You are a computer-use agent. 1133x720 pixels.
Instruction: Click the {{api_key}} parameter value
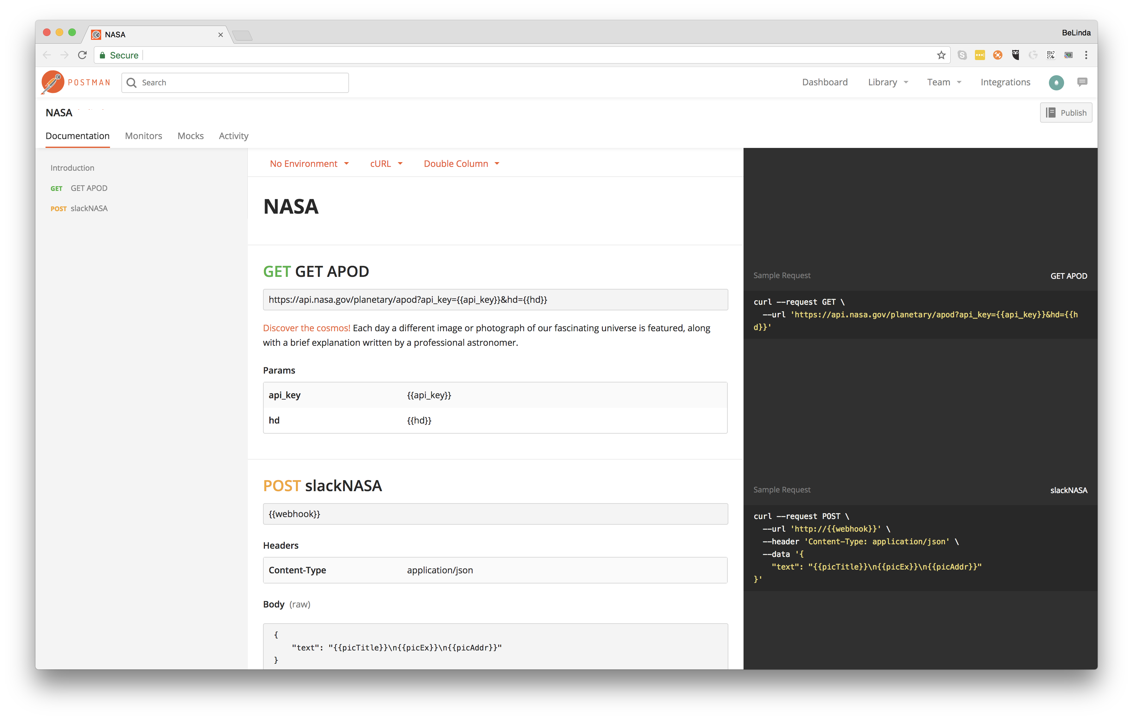click(x=429, y=395)
